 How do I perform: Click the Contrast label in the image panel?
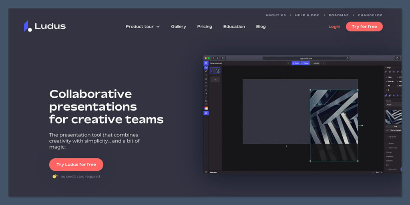point(389,152)
